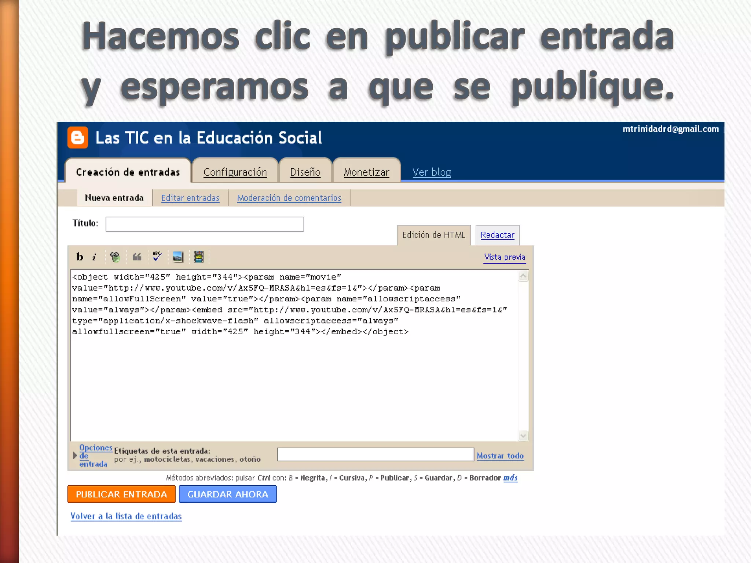The height and width of the screenshot is (563, 751).
Task: Click the spell check icon
Action: [157, 257]
